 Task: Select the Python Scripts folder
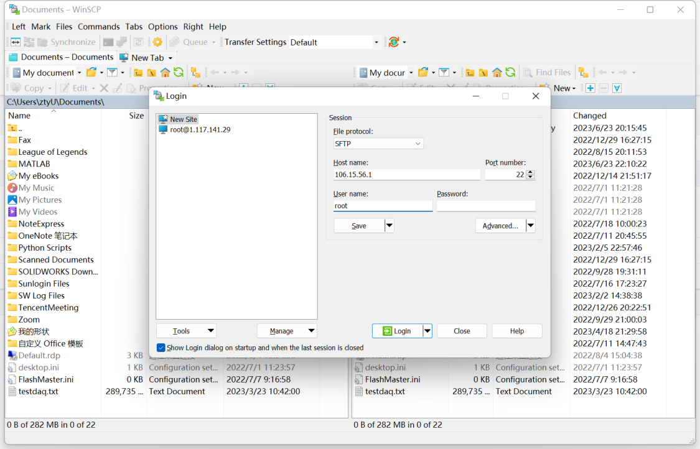pyautogui.click(x=45, y=248)
